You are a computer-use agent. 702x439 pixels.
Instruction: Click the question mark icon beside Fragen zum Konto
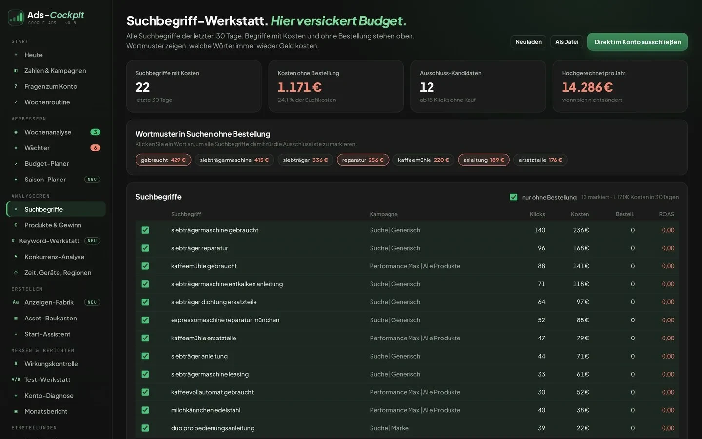point(16,86)
